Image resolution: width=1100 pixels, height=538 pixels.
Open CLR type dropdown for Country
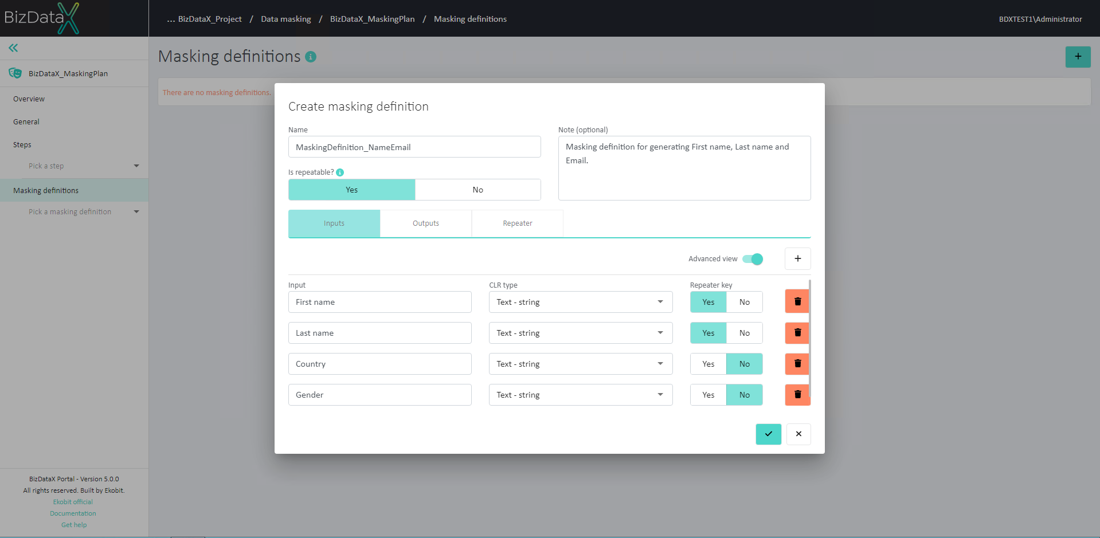(581, 364)
